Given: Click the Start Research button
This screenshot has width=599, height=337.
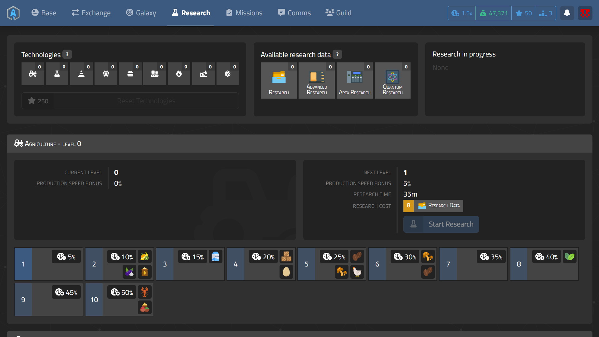Looking at the screenshot, I should pyautogui.click(x=441, y=224).
